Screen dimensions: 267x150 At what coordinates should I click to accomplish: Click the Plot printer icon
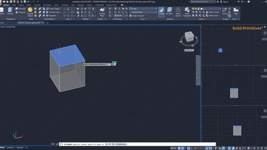25,2
